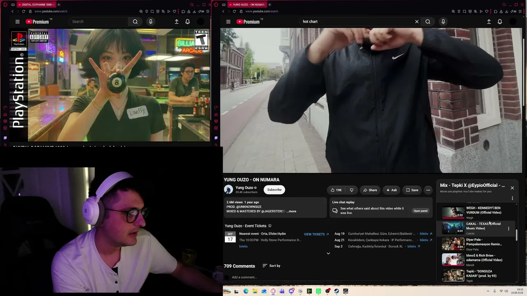Click the search magnifier in left YouTube window
The width and height of the screenshot is (527, 296).
[x=135, y=21]
